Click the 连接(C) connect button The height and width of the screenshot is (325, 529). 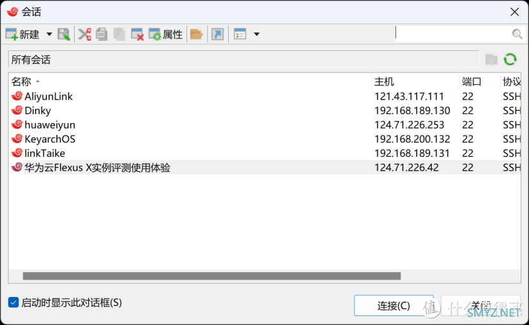[394, 305]
